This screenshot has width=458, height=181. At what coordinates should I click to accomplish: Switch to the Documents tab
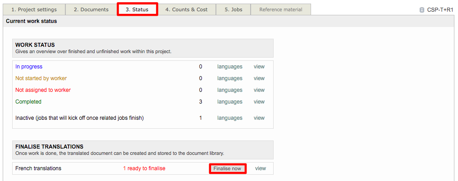point(91,9)
